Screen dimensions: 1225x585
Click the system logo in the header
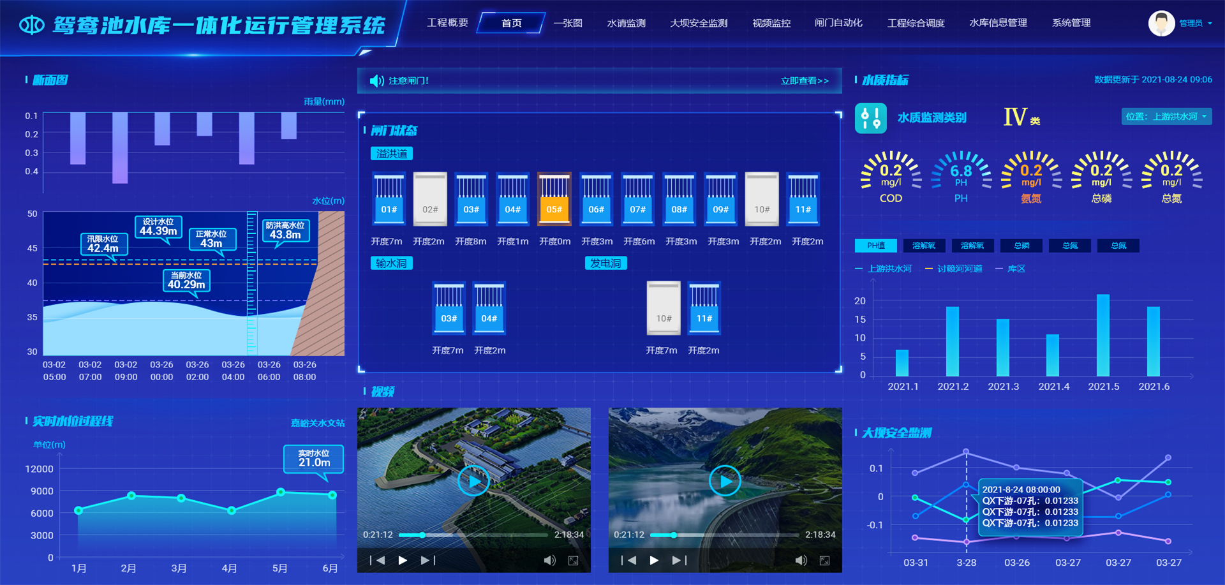32,26
